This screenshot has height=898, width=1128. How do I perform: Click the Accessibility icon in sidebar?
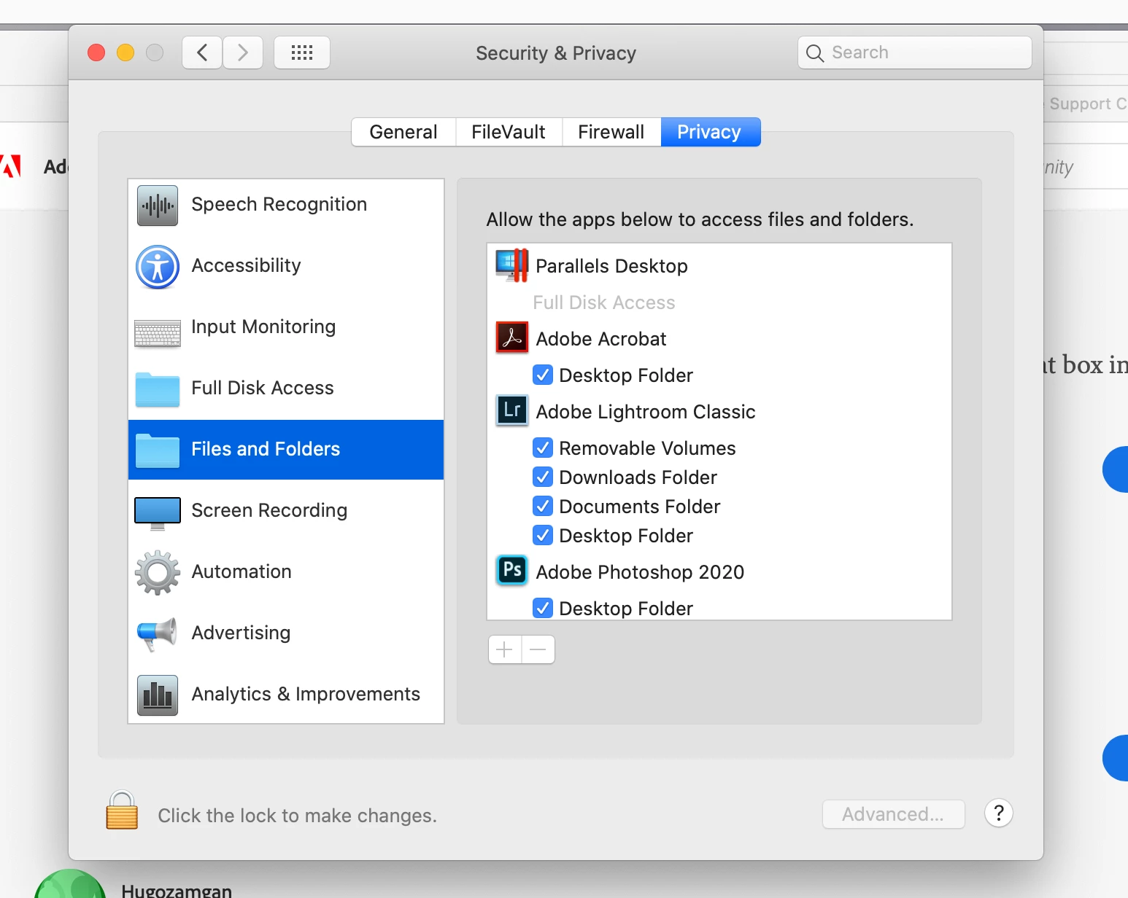click(158, 267)
